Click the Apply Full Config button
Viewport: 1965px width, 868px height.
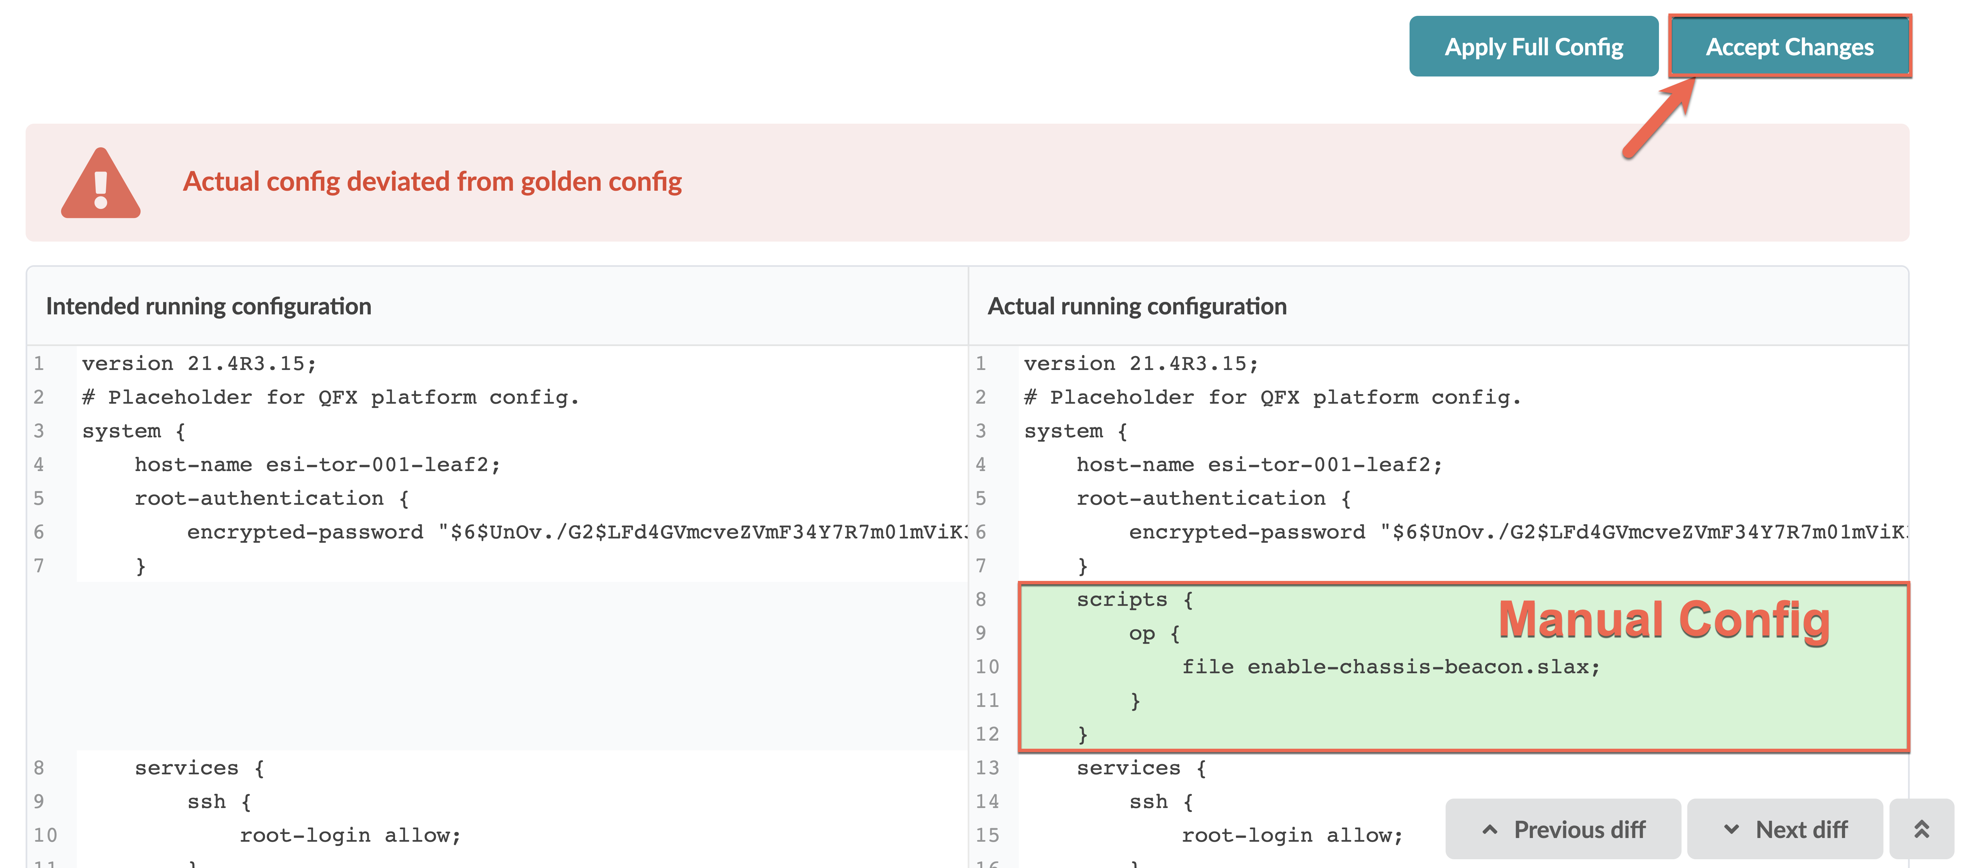pyautogui.click(x=1533, y=46)
